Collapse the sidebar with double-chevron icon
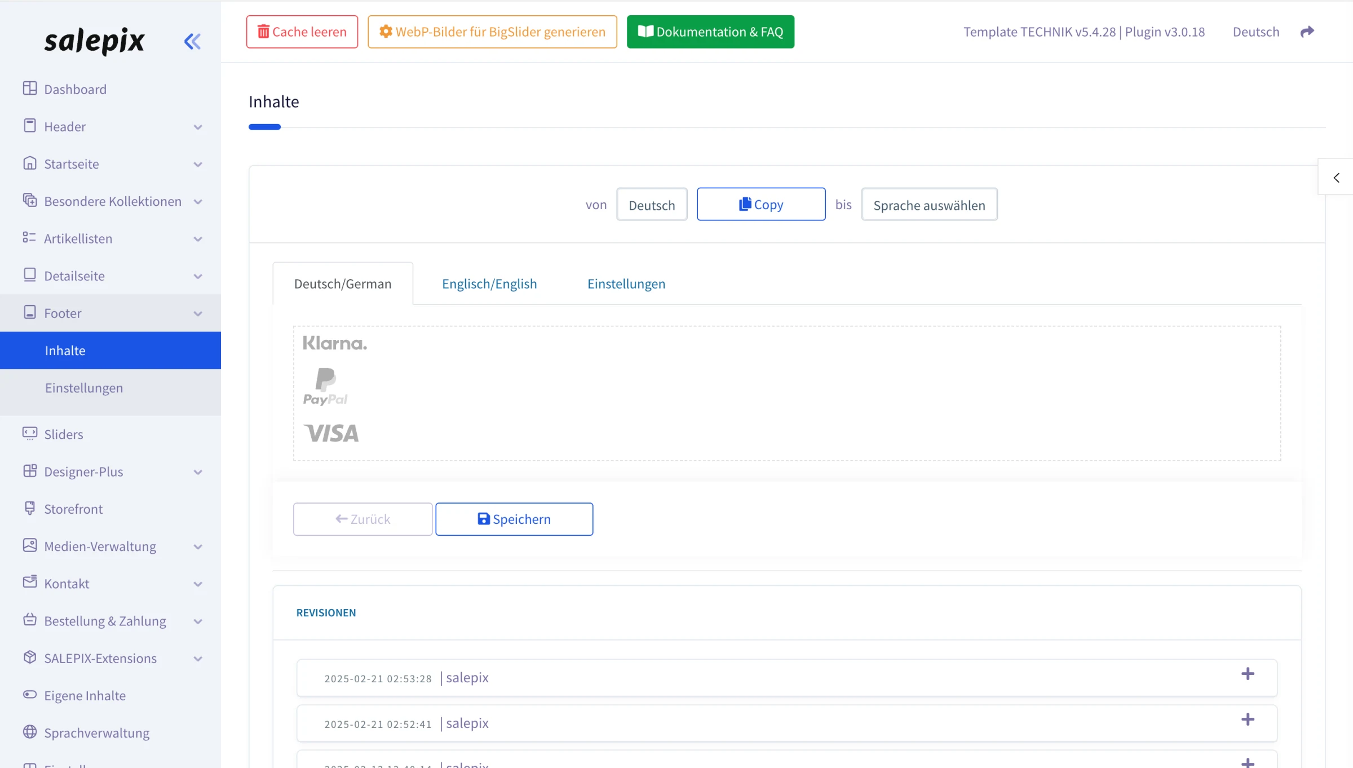Viewport: 1353px width, 768px height. tap(192, 41)
